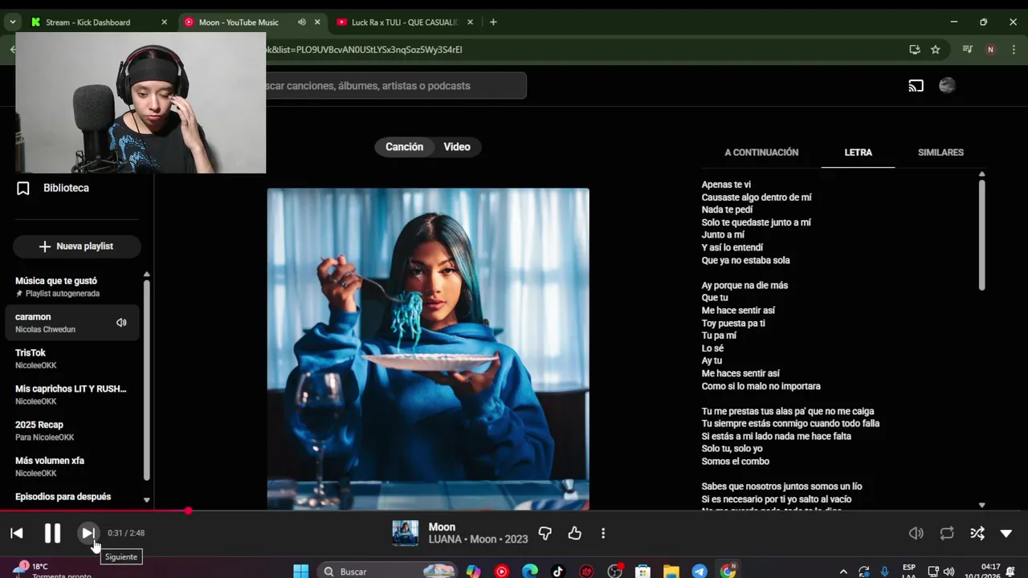Screen dimensions: 1028x578
Task: Collapse the player page with down arrow
Action: click(x=1006, y=533)
